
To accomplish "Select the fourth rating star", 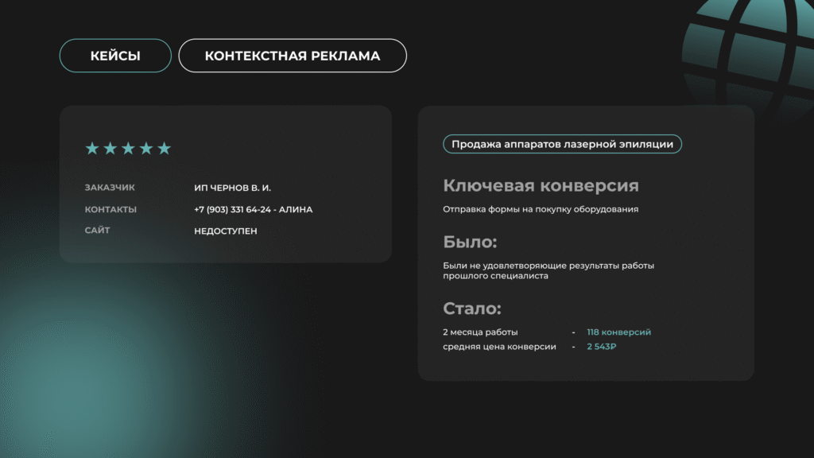I will pyautogui.click(x=146, y=149).
